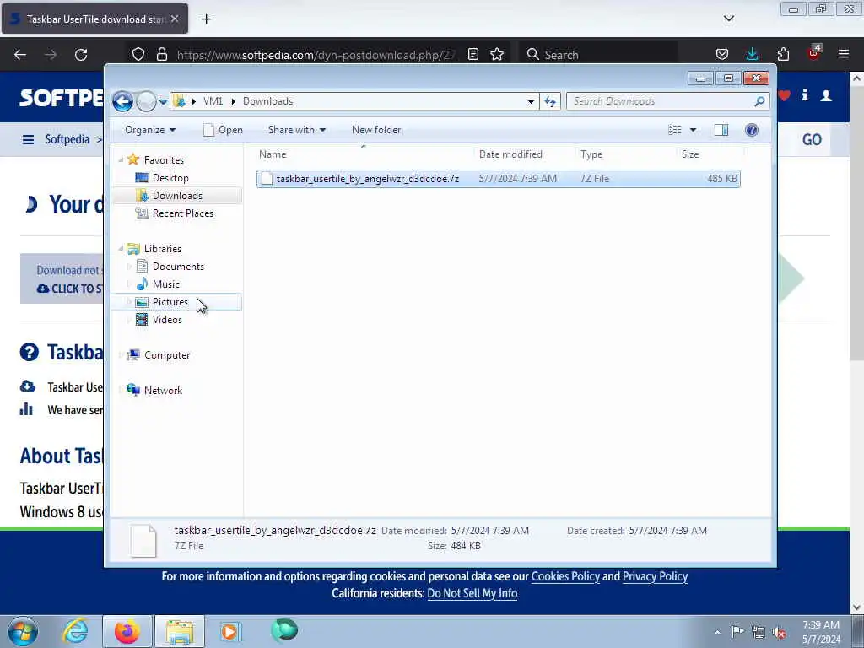The height and width of the screenshot is (648, 864).
Task: Click the volume icon in system tray
Action: click(x=779, y=632)
